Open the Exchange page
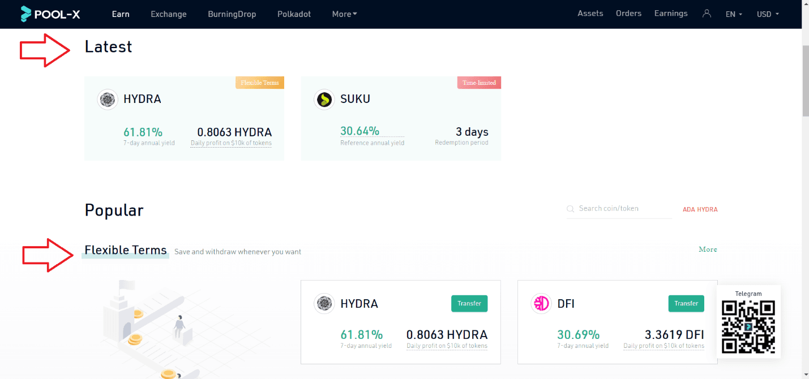The image size is (809, 379). pyautogui.click(x=169, y=14)
